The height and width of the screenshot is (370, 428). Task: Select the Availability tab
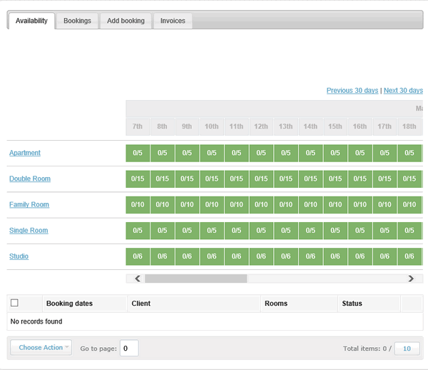(31, 21)
